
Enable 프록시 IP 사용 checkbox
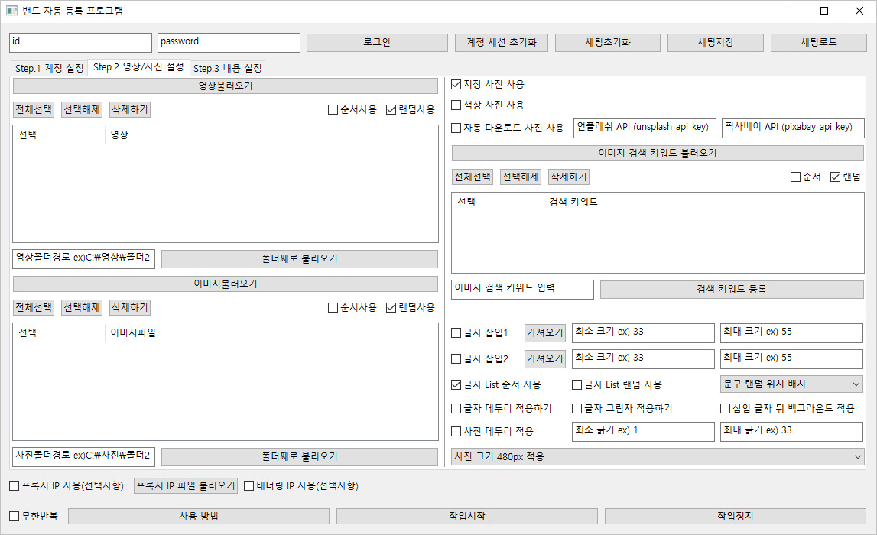pyautogui.click(x=14, y=486)
